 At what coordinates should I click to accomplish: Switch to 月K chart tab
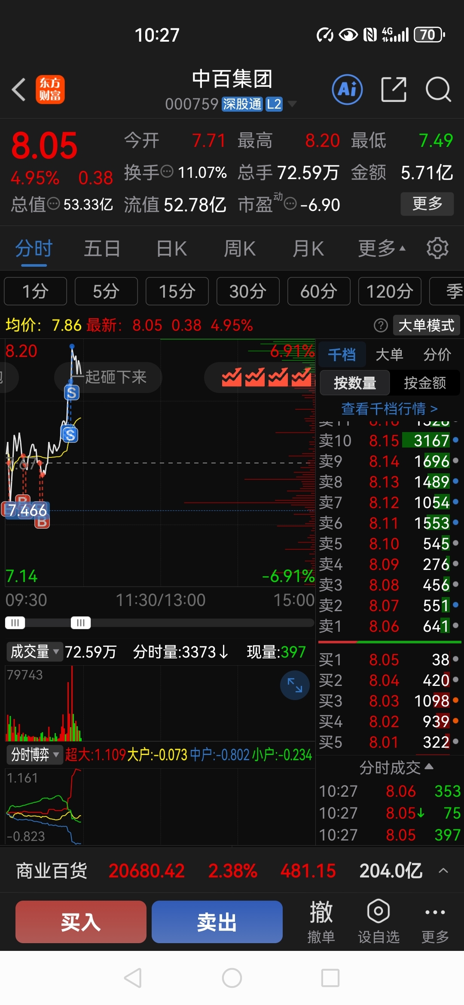[x=308, y=248]
